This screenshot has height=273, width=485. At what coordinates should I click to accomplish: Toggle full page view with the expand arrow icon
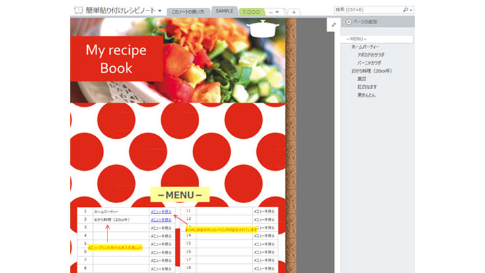(x=333, y=25)
